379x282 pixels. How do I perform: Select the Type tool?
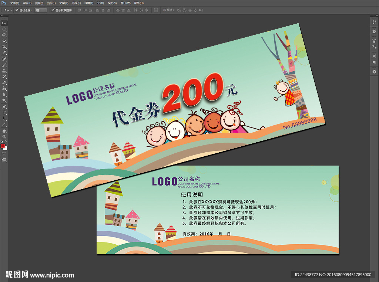coord(4,112)
